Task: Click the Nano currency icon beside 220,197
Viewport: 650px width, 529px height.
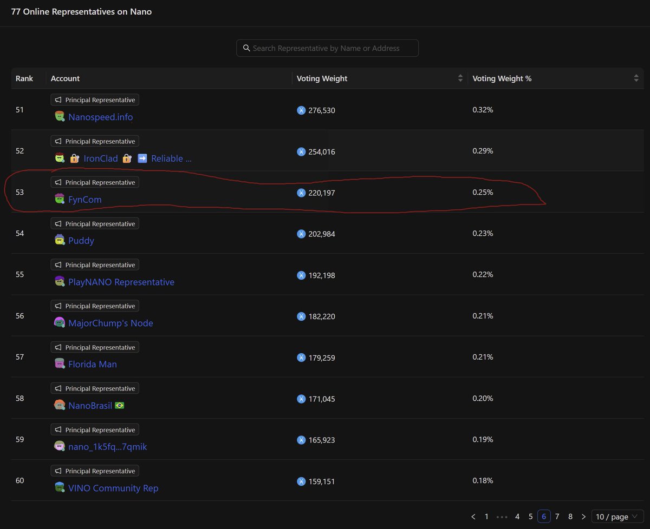Action: point(302,193)
